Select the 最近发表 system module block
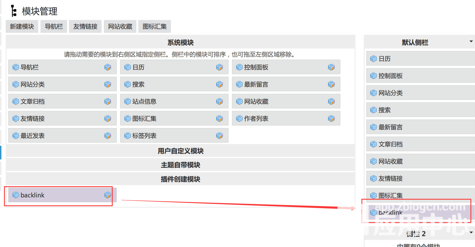475x247 pixels. tap(57, 136)
